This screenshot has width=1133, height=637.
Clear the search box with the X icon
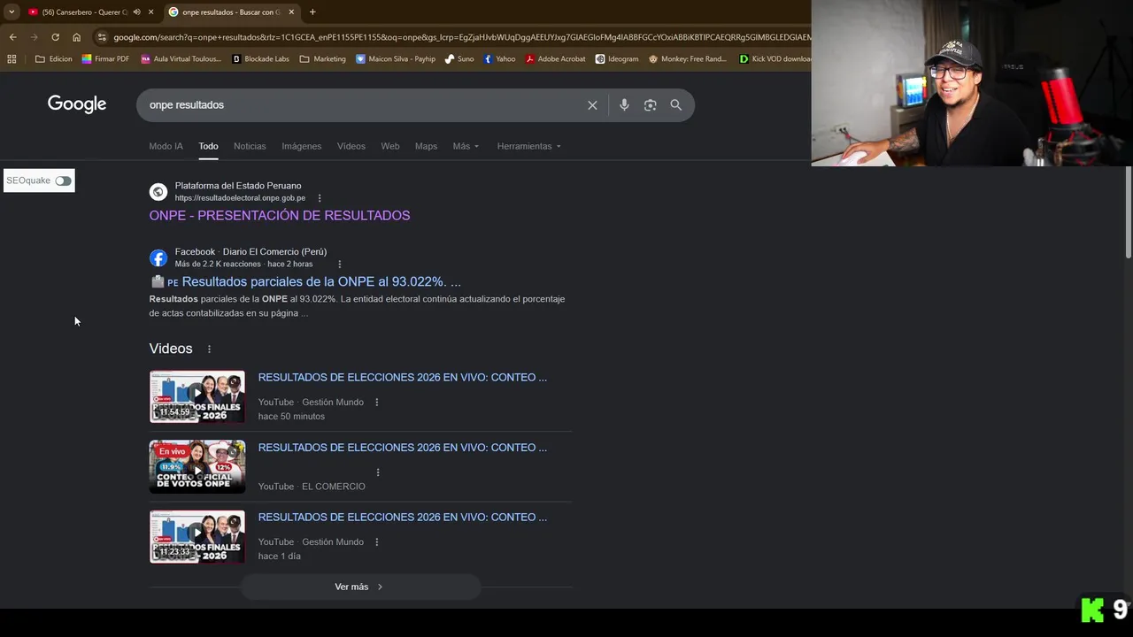[x=592, y=105]
